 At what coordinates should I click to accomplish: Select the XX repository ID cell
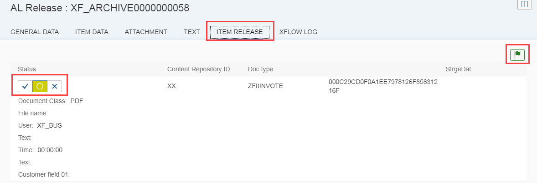pos(171,86)
